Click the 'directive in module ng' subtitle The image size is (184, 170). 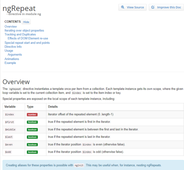pos(24,14)
